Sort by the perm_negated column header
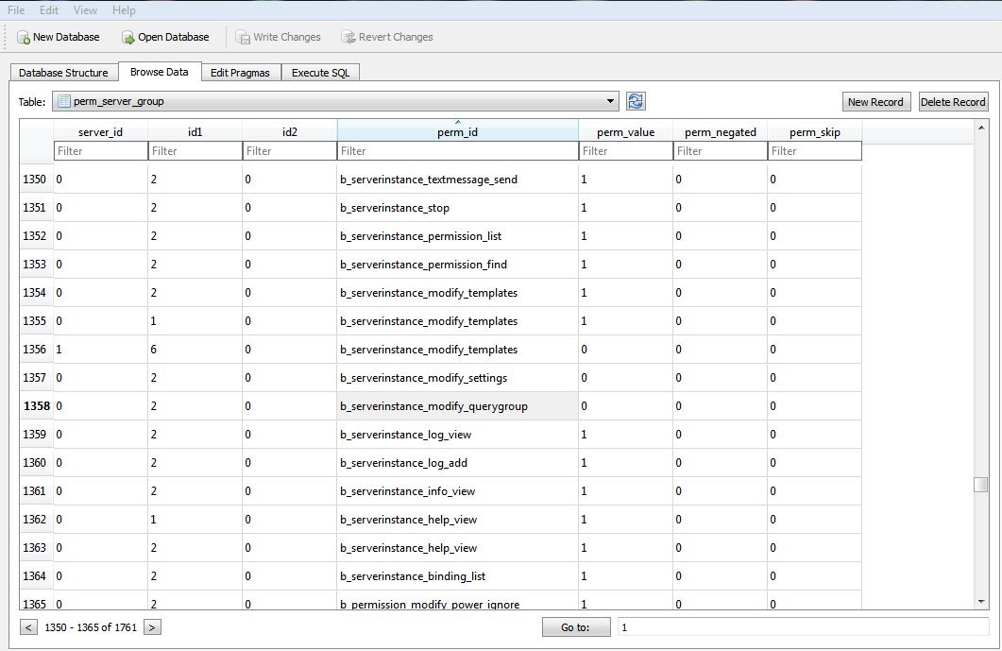 pos(721,131)
